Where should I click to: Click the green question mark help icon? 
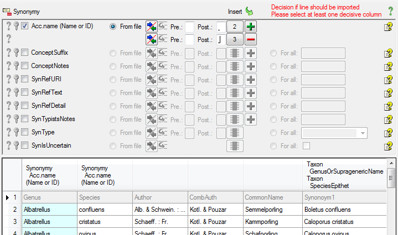click(x=391, y=11)
